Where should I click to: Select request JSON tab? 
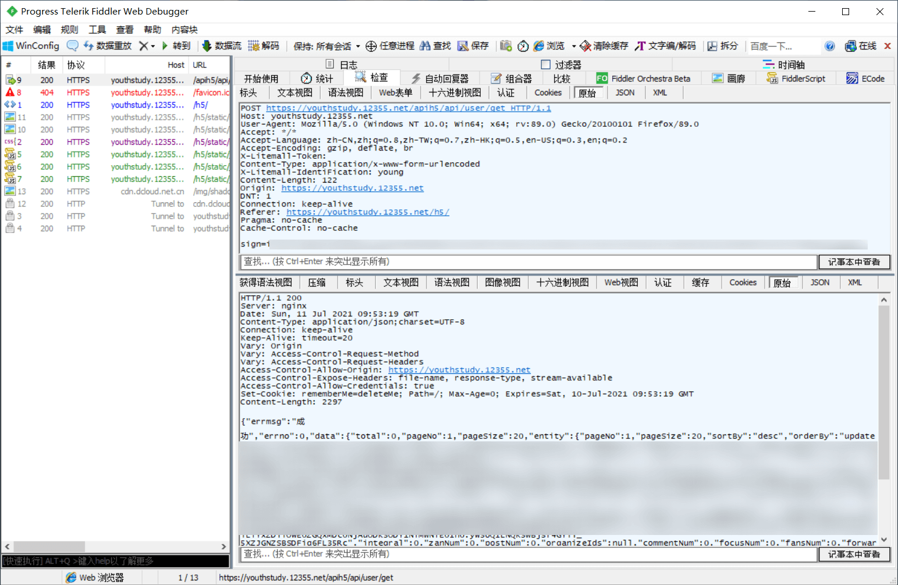(x=625, y=92)
